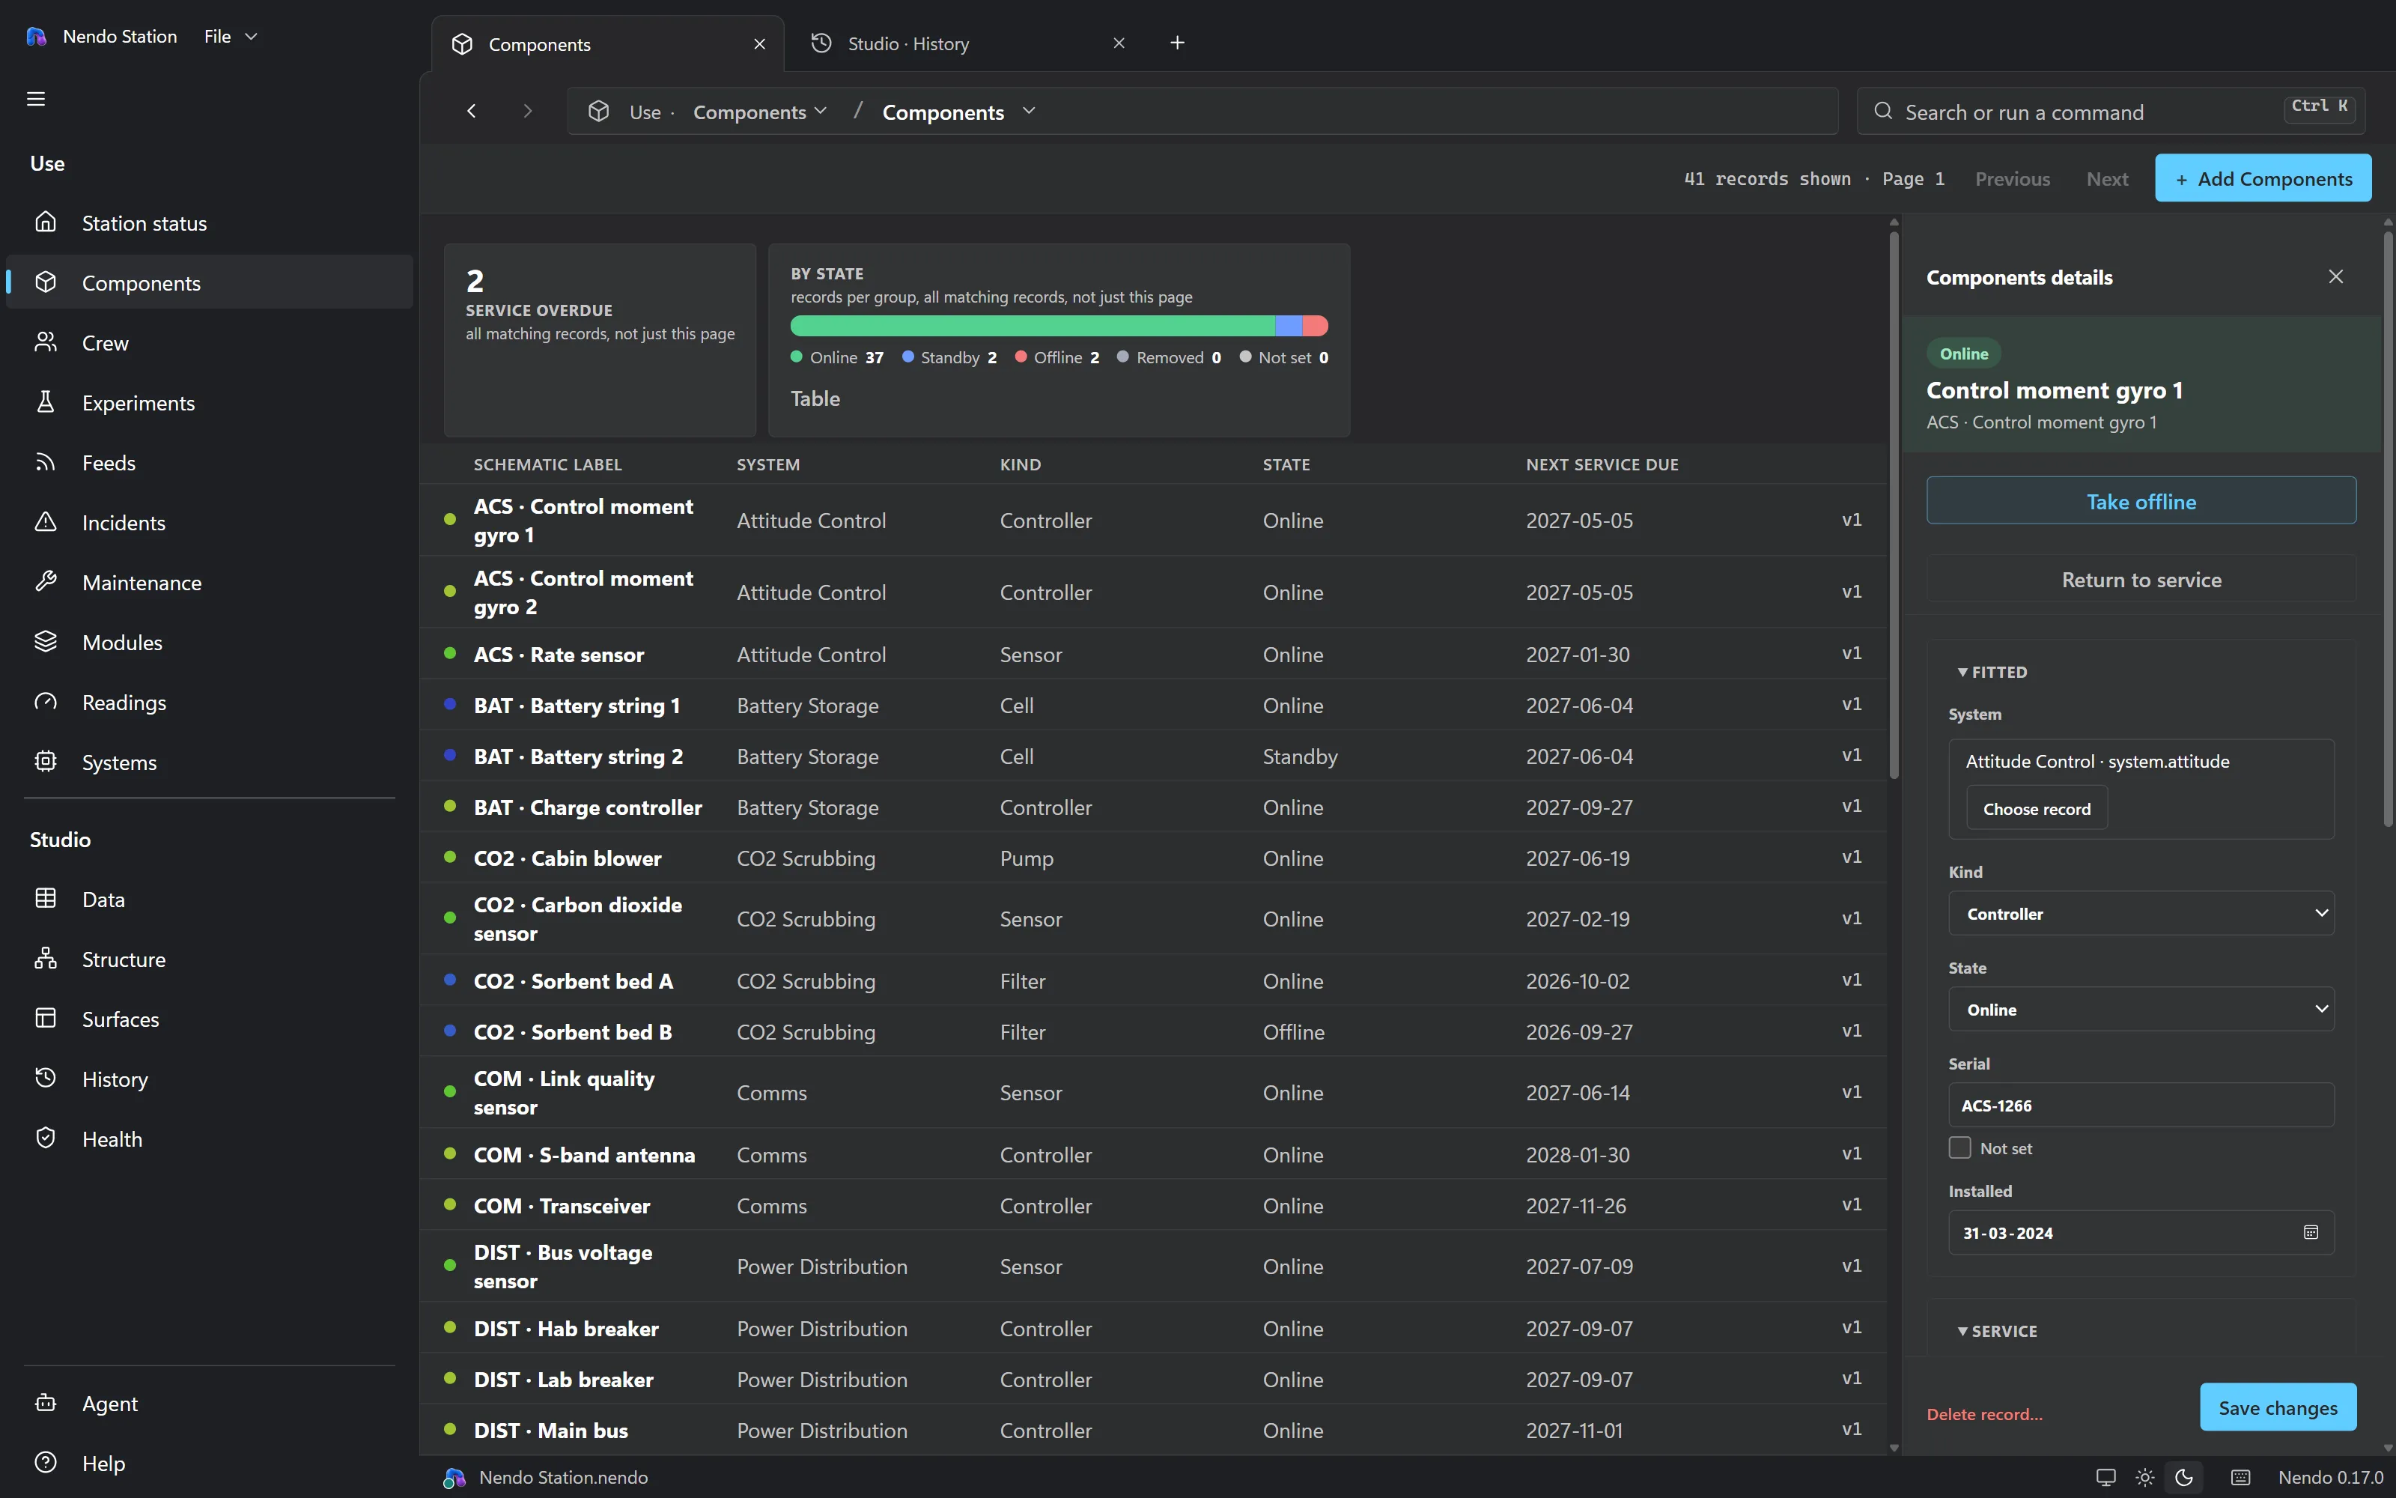Switch to the dark mode moon icon
2396x1498 pixels.
2184,1477
